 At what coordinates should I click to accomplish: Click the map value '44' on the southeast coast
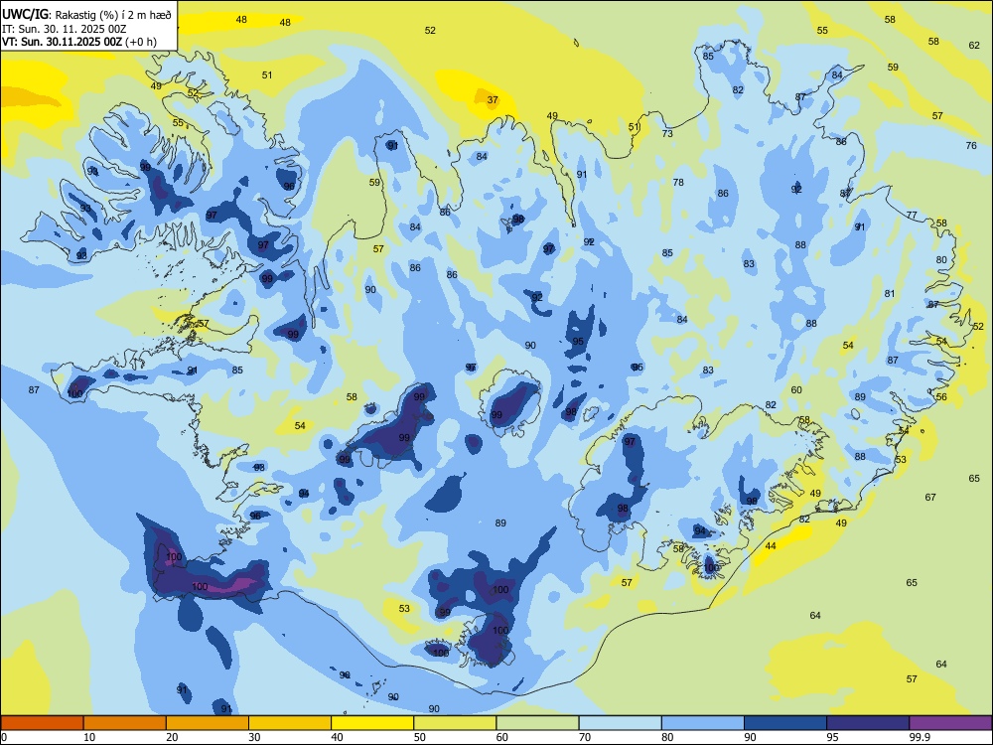771,545
